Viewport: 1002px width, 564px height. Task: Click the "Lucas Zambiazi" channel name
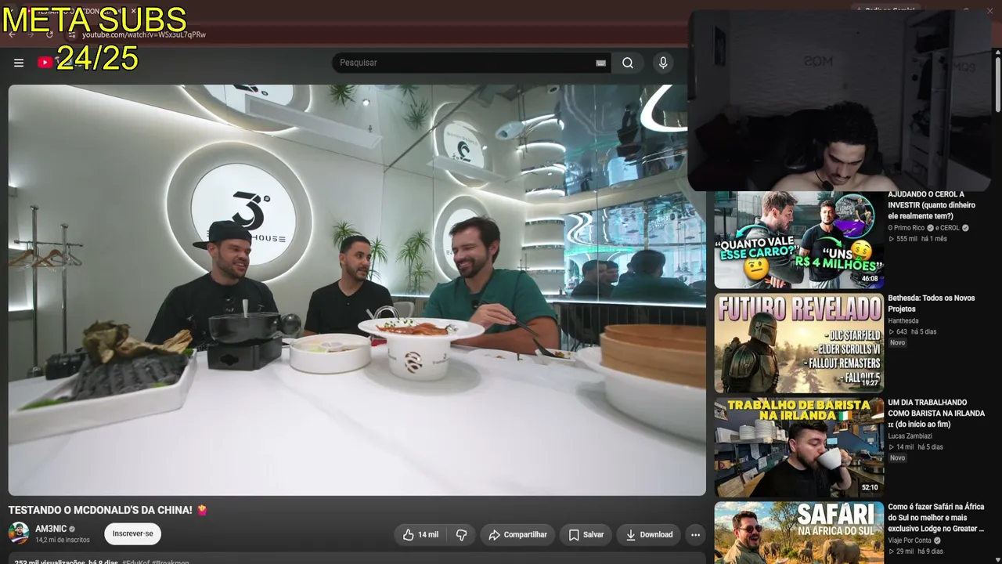(x=910, y=436)
